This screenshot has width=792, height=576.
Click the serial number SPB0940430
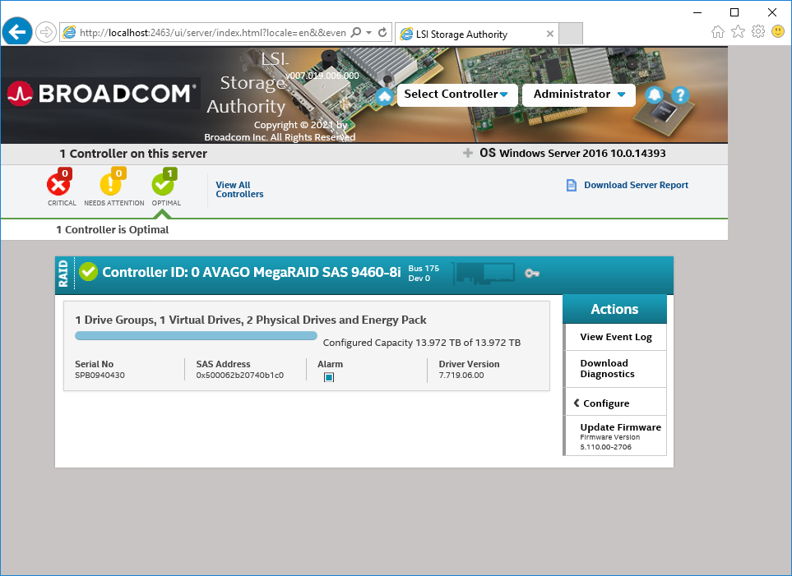100,375
